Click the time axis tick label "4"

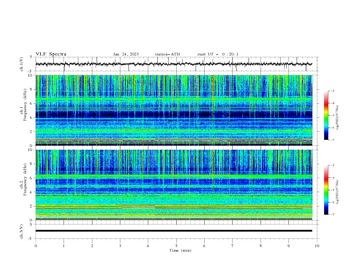(148, 246)
